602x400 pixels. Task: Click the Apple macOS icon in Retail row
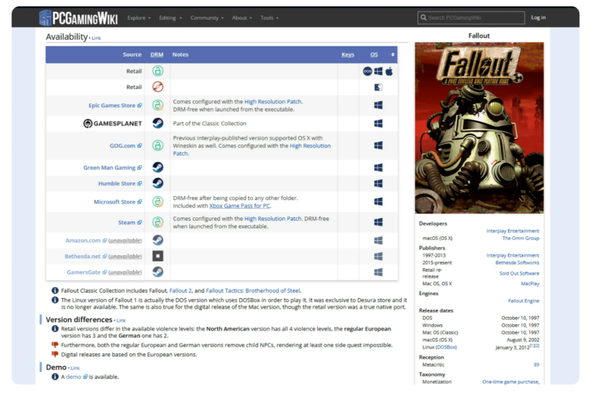[389, 71]
